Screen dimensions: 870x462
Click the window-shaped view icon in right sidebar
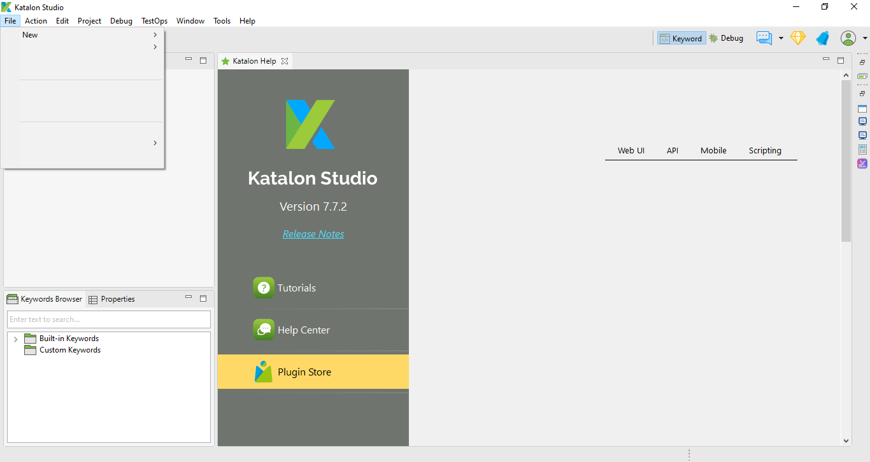(x=862, y=109)
